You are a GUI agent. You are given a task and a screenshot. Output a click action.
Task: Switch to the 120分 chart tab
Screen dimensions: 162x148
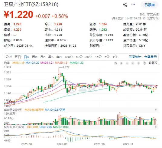(x=69, y=57)
